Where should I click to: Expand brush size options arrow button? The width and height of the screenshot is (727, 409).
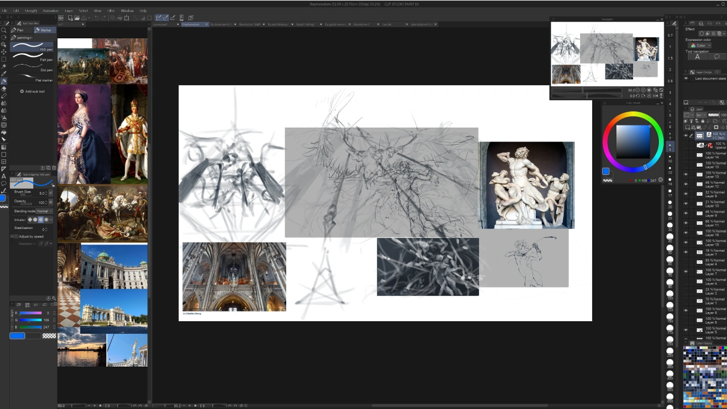point(51,193)
